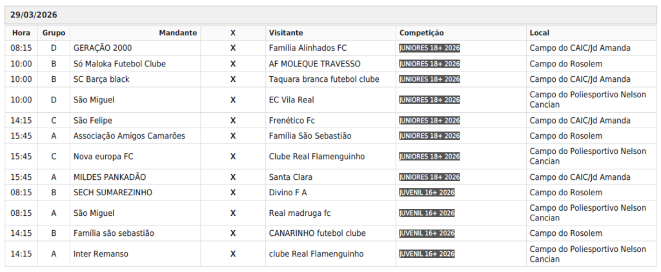Click the Hora column header
661x272 pixels.
pos(21,33)
